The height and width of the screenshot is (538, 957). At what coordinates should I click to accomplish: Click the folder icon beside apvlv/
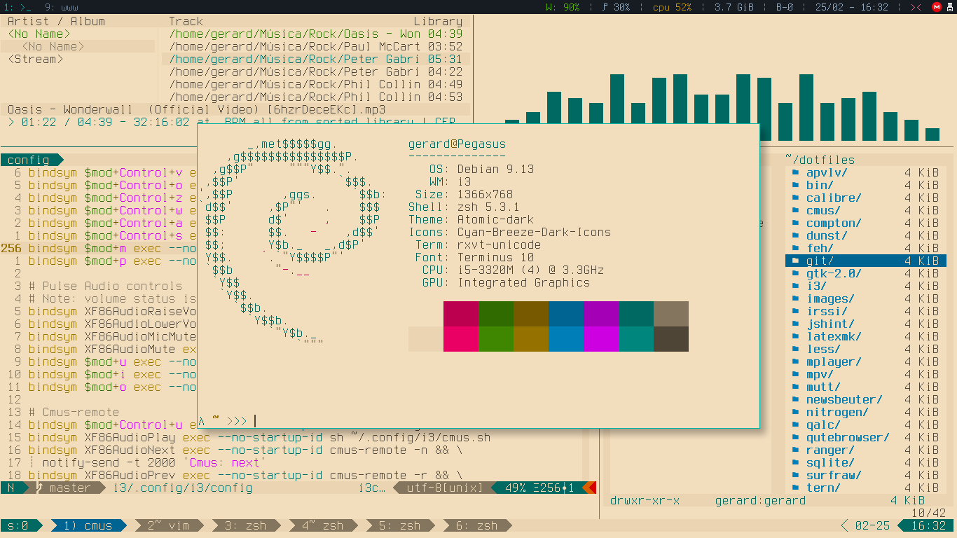click(x=795, y=172)
